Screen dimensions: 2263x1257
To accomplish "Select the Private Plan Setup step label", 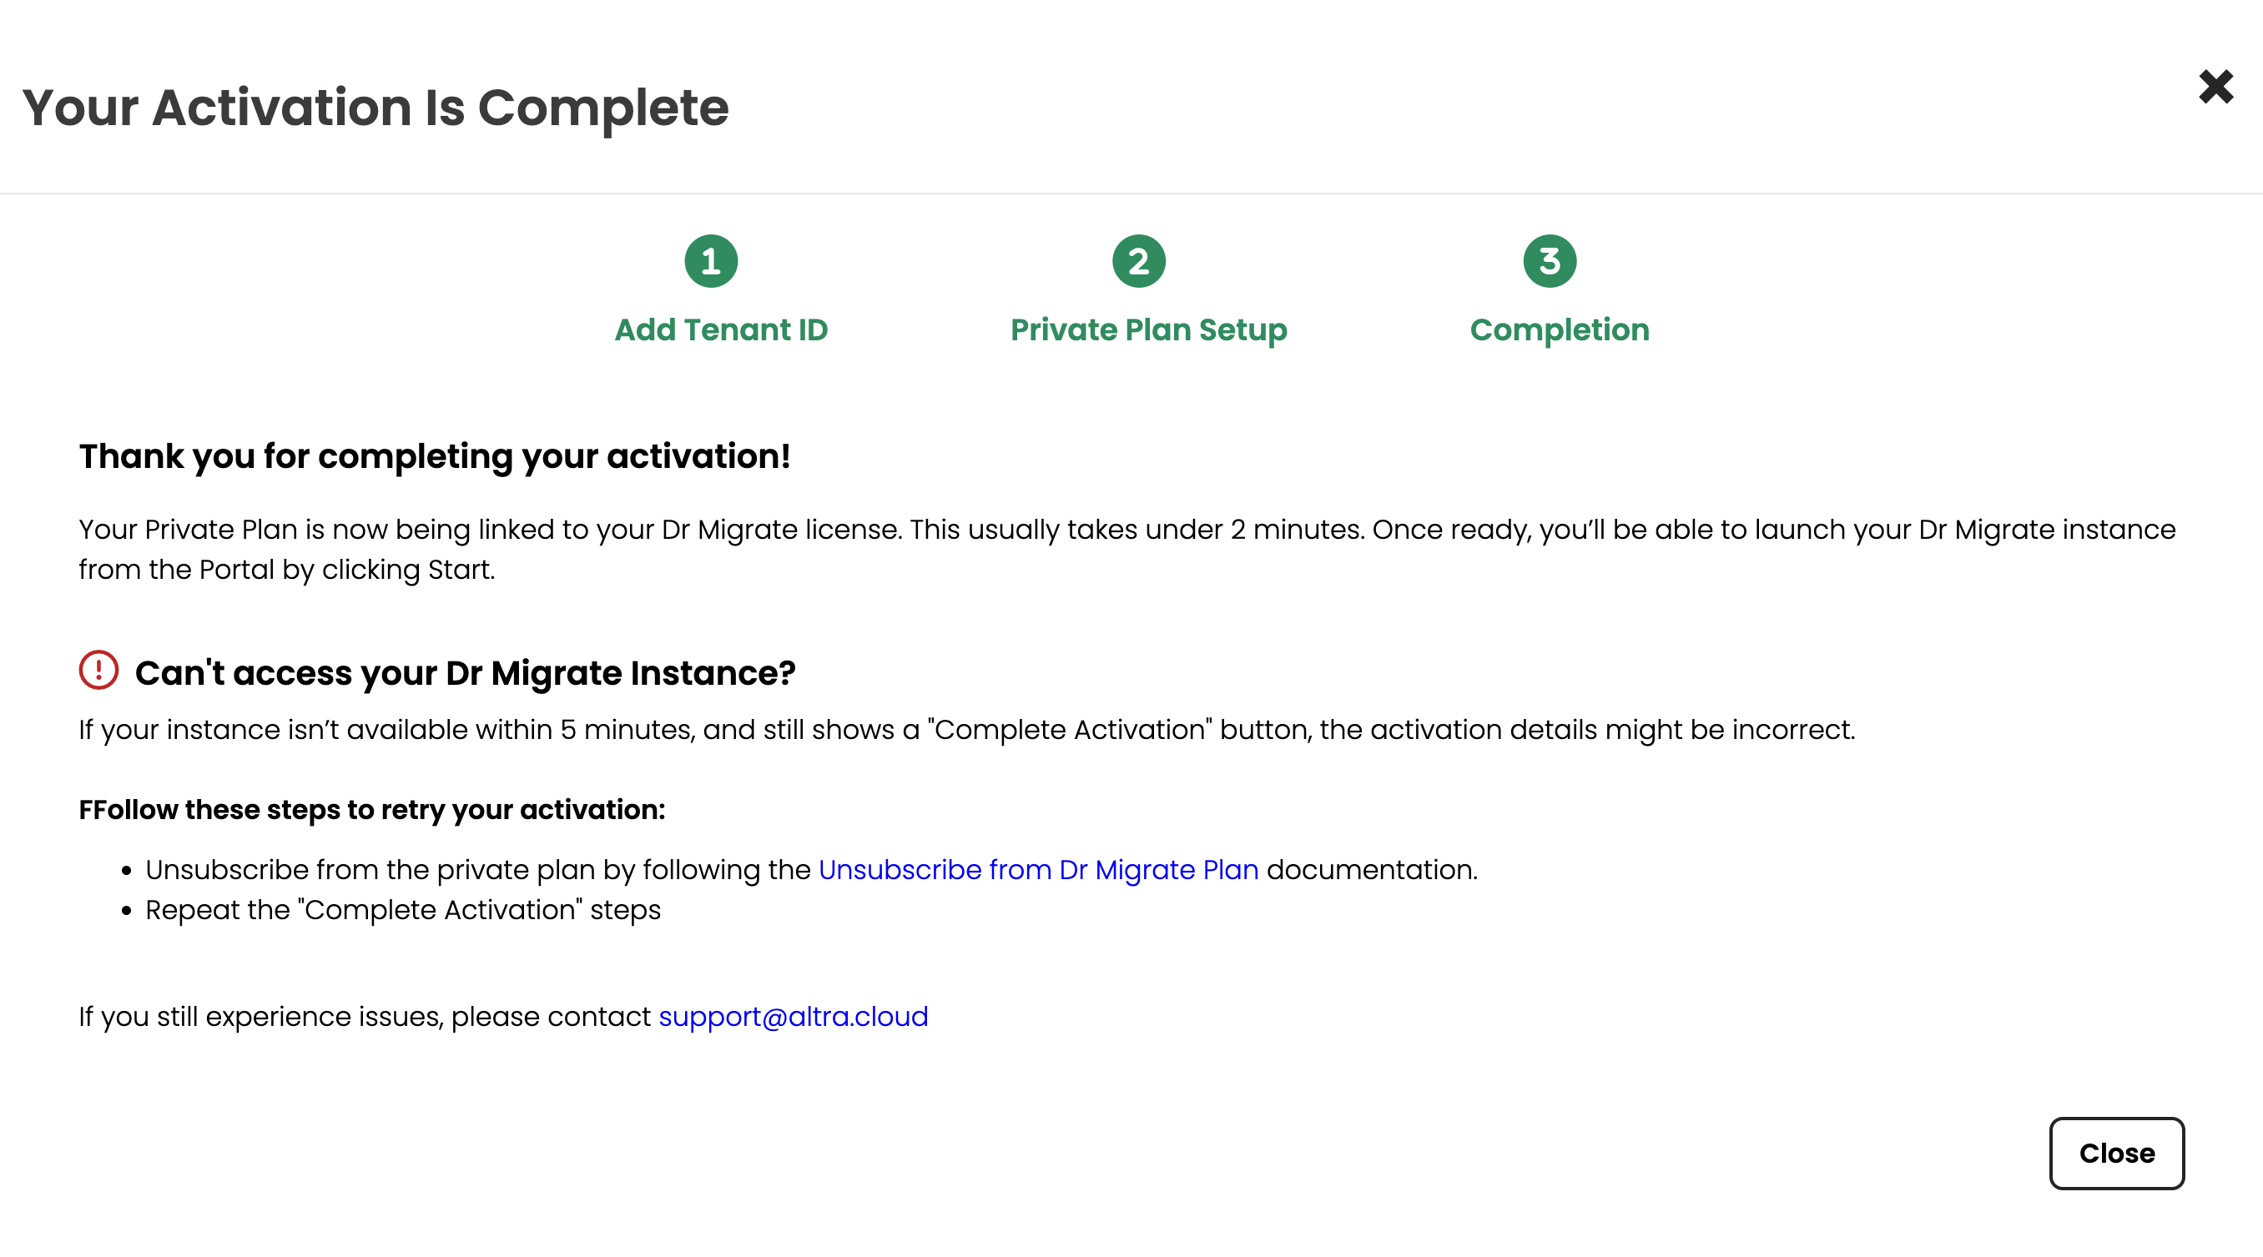I will [x=1148, y=329].
